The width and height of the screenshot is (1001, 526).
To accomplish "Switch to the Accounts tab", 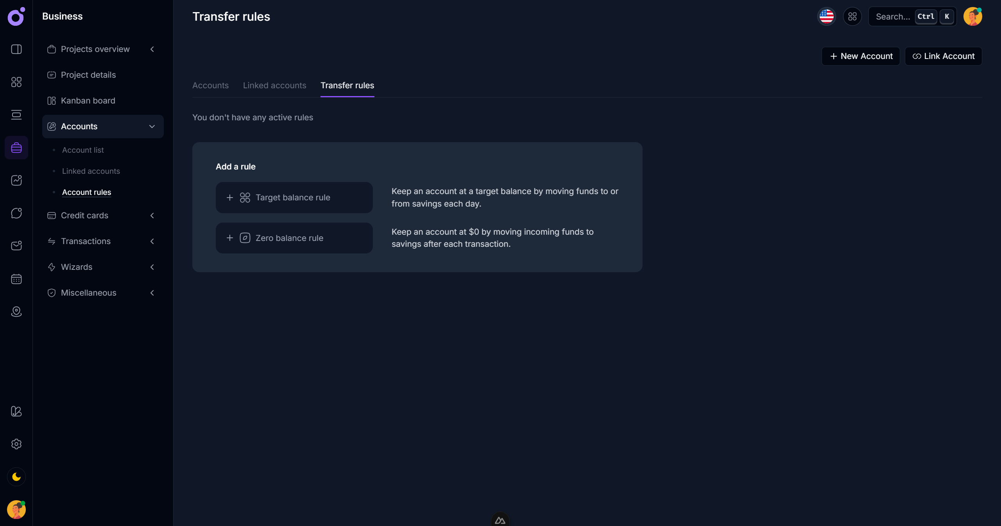I will [x=210, y=86].
